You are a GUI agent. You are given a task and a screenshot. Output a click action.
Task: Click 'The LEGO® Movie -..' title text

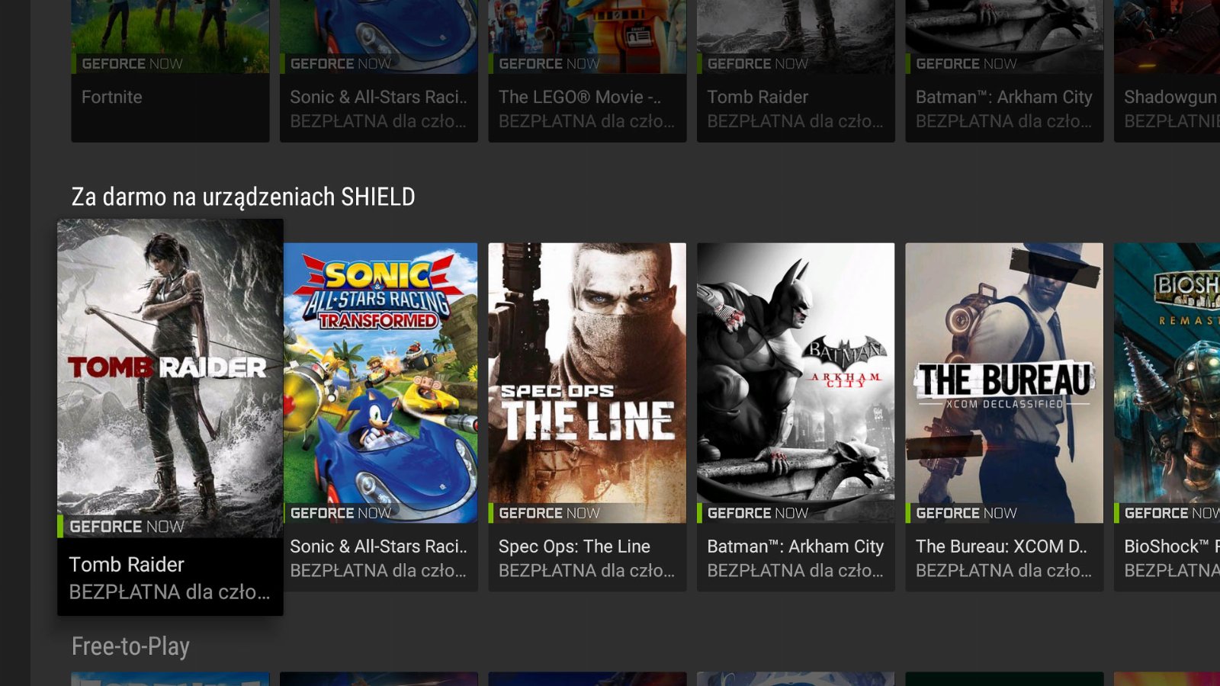(579, 97)
